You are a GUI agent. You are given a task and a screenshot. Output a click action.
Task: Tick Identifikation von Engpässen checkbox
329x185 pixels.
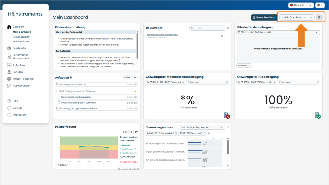pyautogui.click(x=59, y=97)
